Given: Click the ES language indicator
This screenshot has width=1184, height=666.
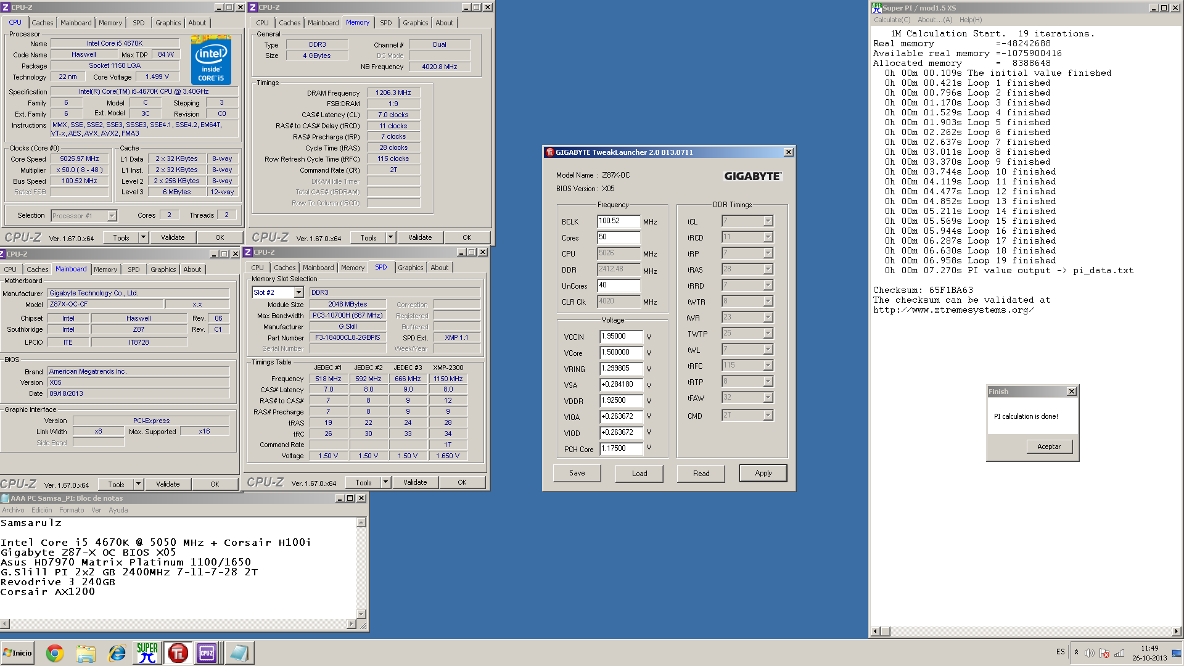Looking at the screenshot, I should [1060, 652].
